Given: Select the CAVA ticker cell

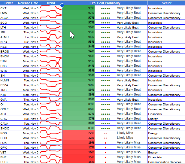Looking at the screenshot, I should pyautogui.click(x=8, y=123).
